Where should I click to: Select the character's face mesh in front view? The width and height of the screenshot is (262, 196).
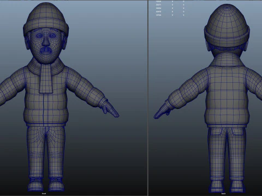(x=46, y=45)
